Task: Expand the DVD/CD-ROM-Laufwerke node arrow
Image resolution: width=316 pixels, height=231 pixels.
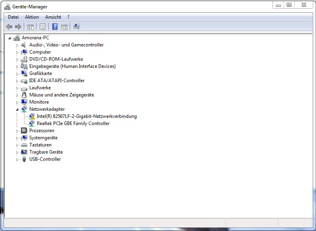Action: 17,60
